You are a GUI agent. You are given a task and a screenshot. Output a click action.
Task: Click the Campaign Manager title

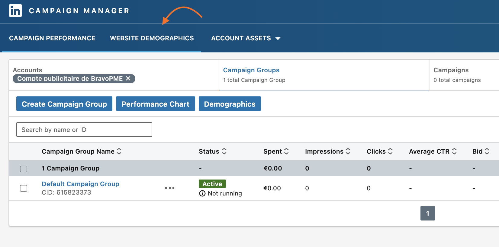point(79,11)
